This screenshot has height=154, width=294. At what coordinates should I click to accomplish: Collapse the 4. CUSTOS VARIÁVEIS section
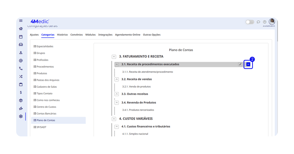[114, 119]
